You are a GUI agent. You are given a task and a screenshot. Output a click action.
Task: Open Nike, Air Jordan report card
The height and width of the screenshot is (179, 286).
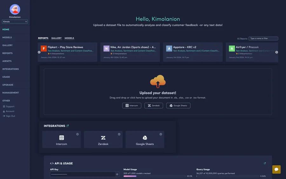coord(130,52)
